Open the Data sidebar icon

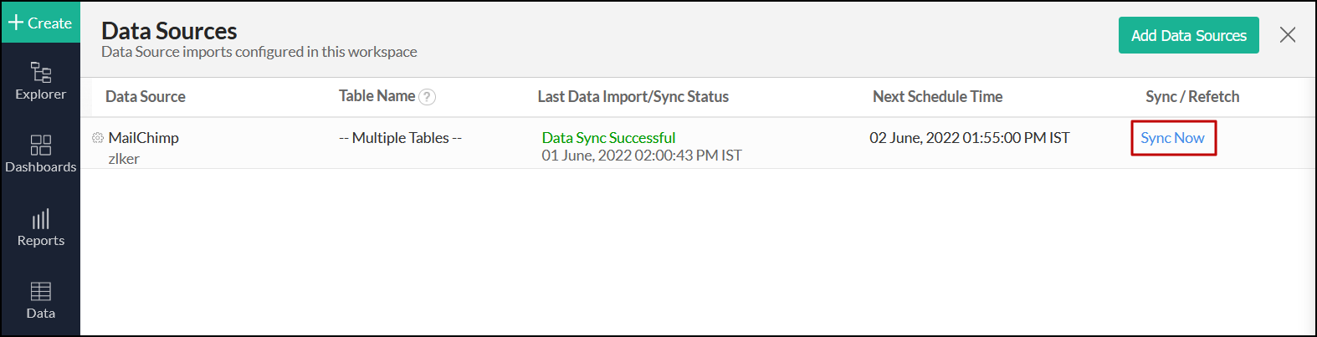click(x=40, y=300)
